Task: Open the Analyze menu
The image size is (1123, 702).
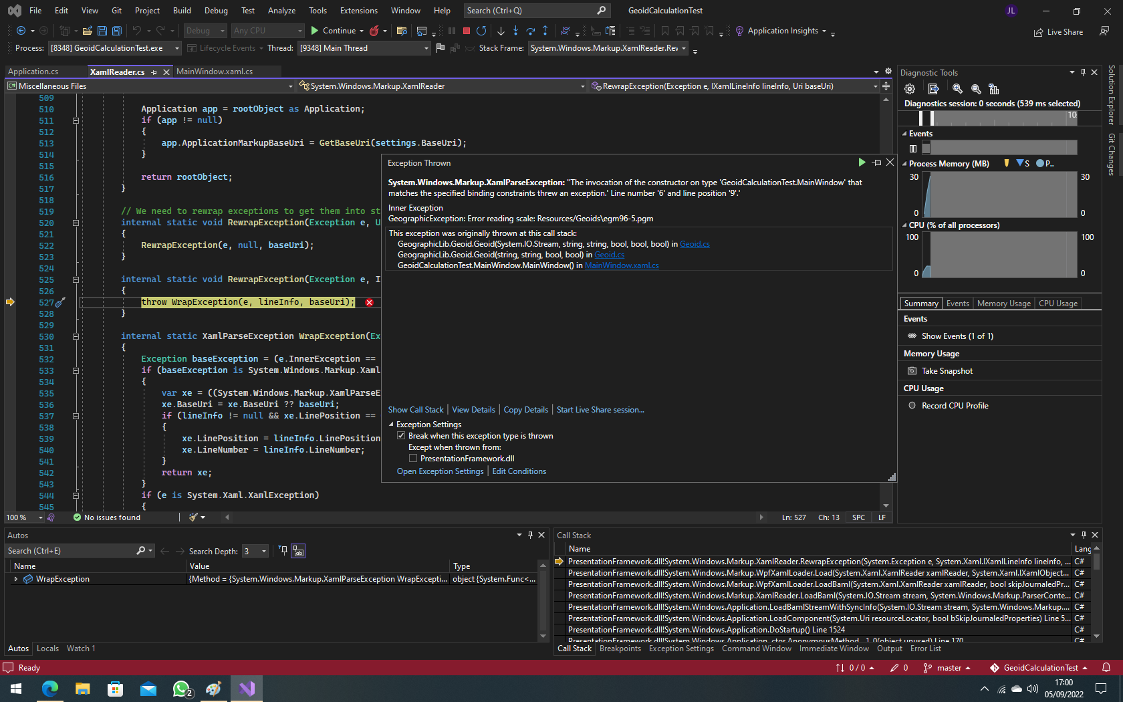Action: coord(281,11)
